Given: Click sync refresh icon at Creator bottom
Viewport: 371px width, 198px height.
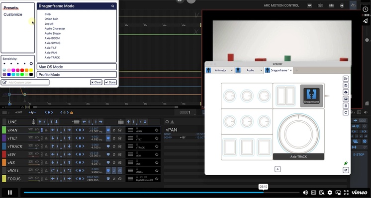Looking at the screenshot, I should (346, 170).
